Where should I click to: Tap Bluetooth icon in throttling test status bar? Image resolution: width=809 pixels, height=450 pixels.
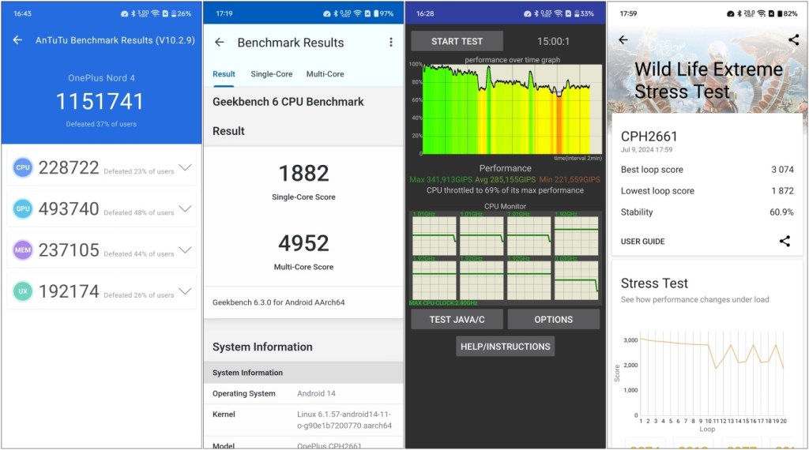(536, 14)
